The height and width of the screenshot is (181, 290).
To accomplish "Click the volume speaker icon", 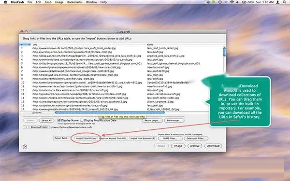I will point(237,2).
